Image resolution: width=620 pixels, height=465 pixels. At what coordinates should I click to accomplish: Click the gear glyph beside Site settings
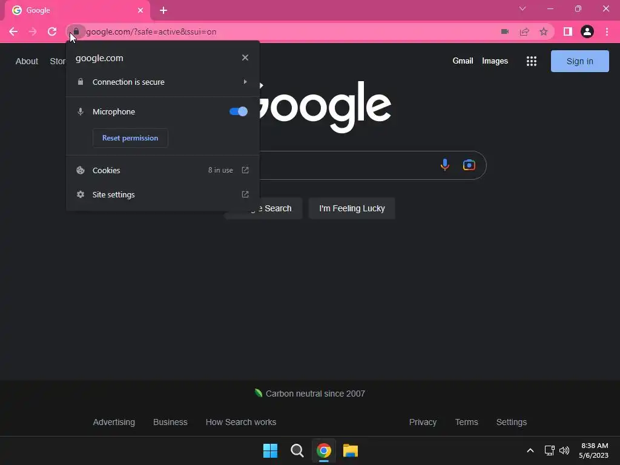point(81,194)
